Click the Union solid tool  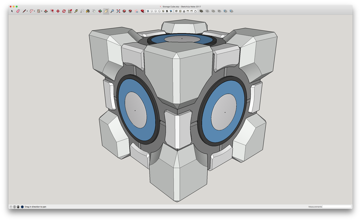tap(213, 11)
